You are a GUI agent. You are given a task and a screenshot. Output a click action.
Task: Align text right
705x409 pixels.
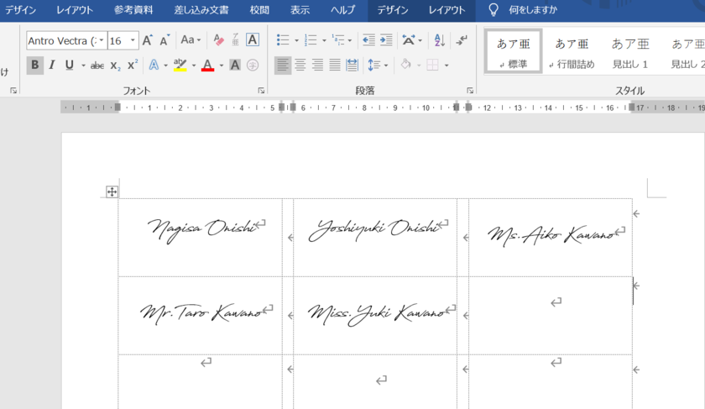pos(318,66)
